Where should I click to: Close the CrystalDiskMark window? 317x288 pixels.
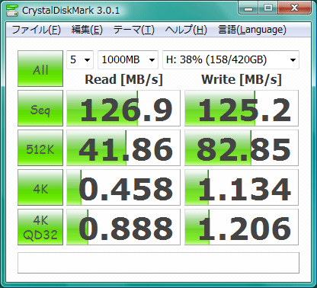[294, 8]
